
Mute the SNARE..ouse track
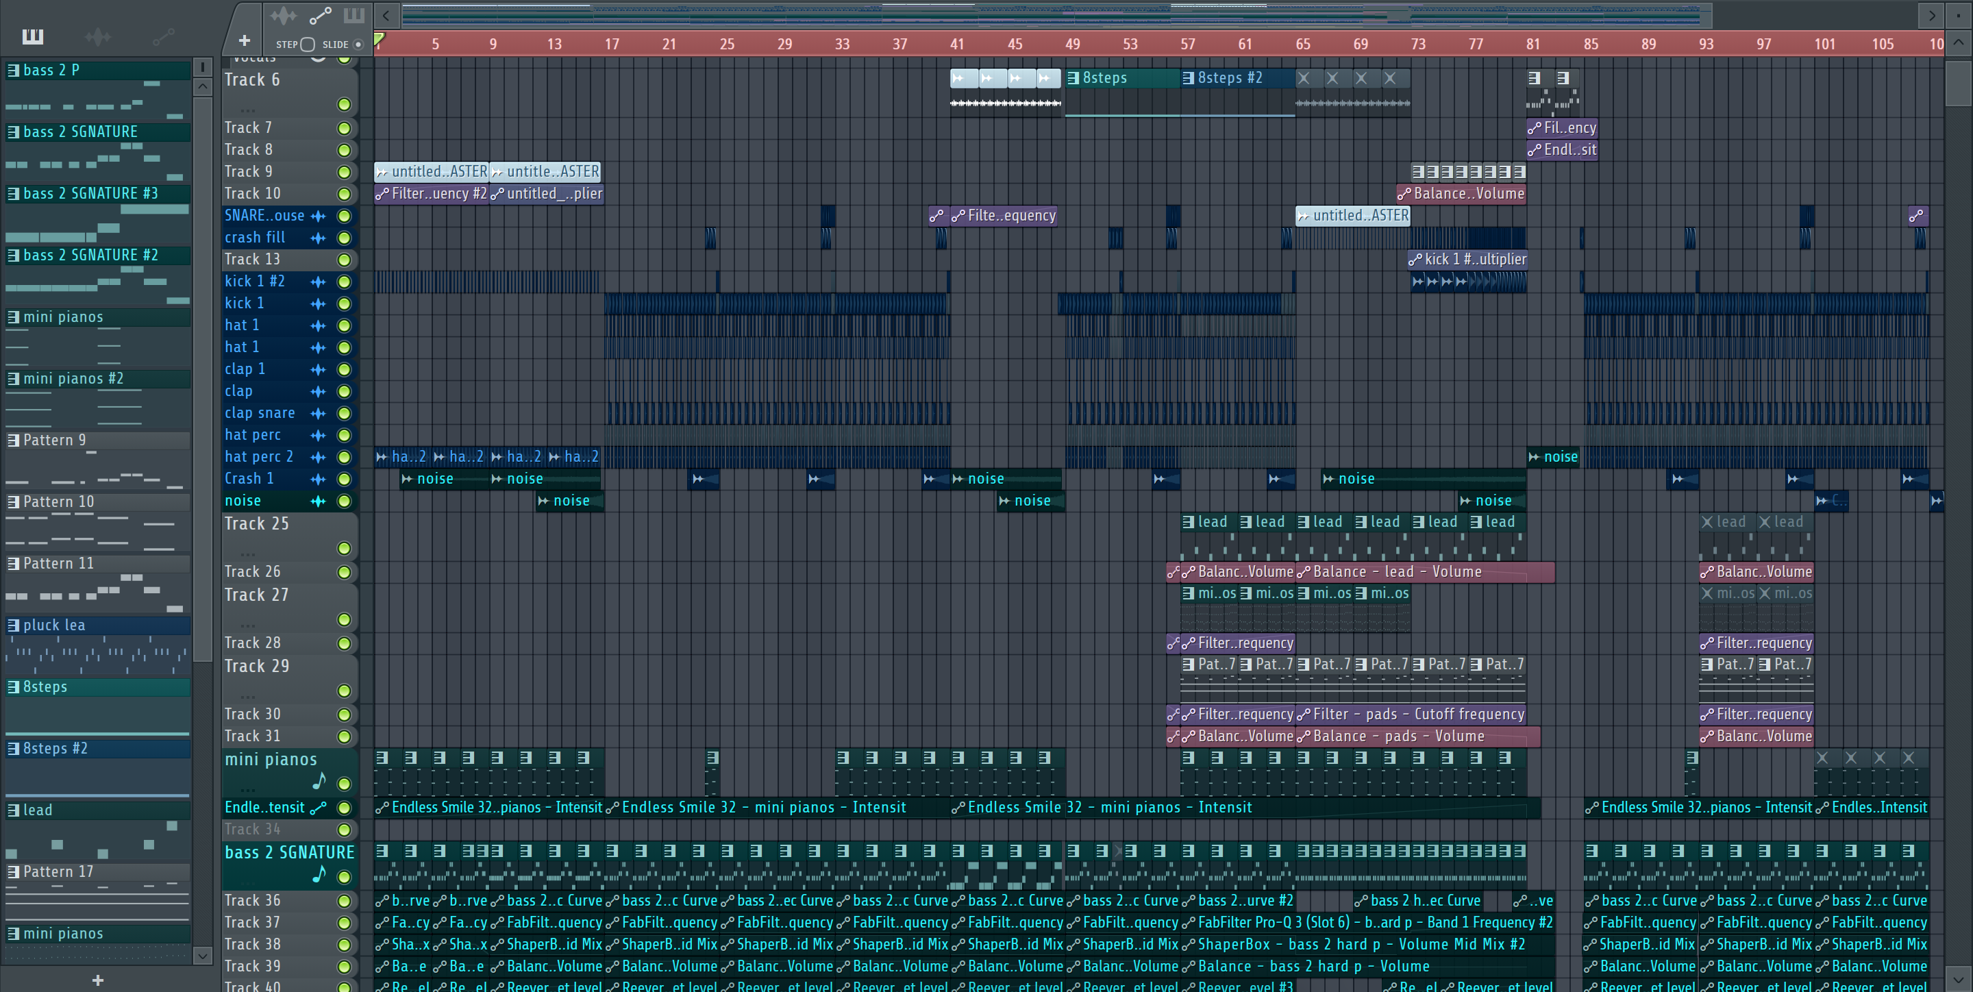345,216
